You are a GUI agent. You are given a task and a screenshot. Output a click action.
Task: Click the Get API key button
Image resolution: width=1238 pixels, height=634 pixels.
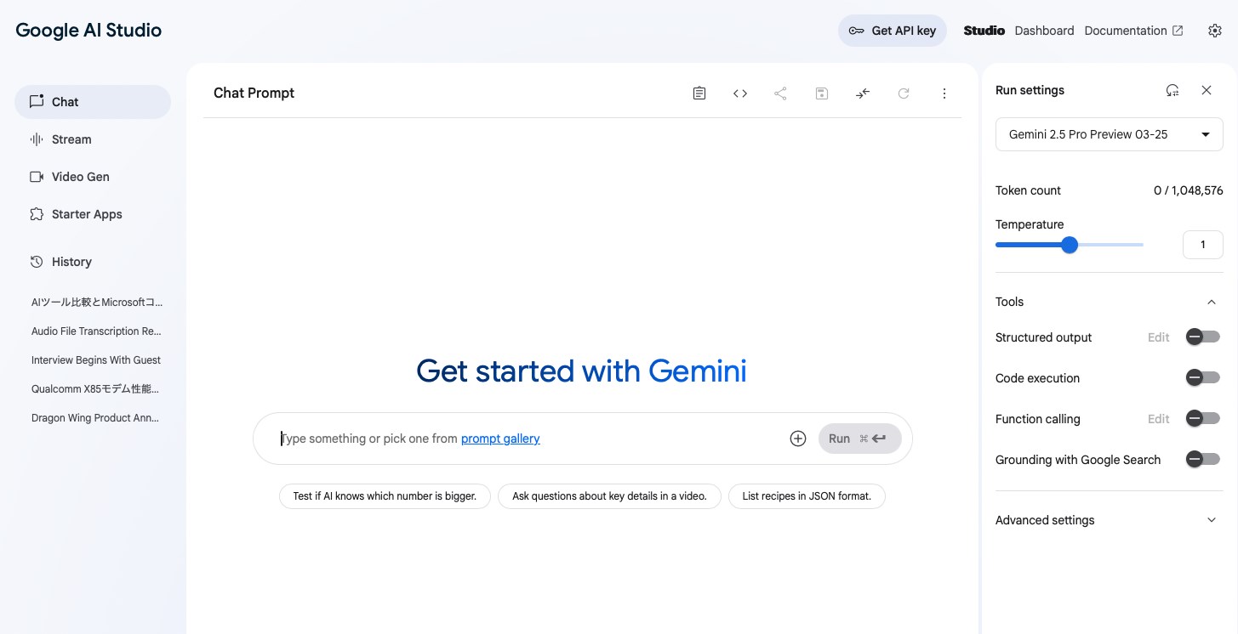pyautogui.click(x=893, y=31)
